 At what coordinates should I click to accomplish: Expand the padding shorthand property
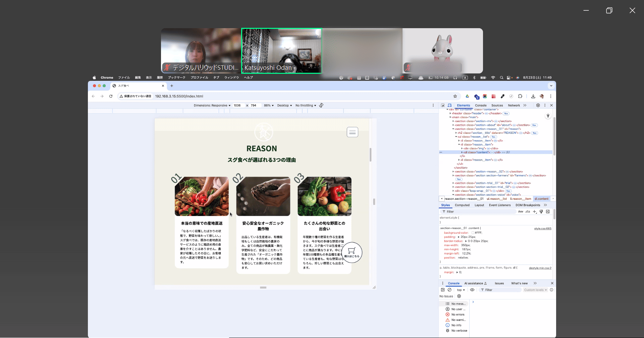pyautogui.click(x=459, y=237)
